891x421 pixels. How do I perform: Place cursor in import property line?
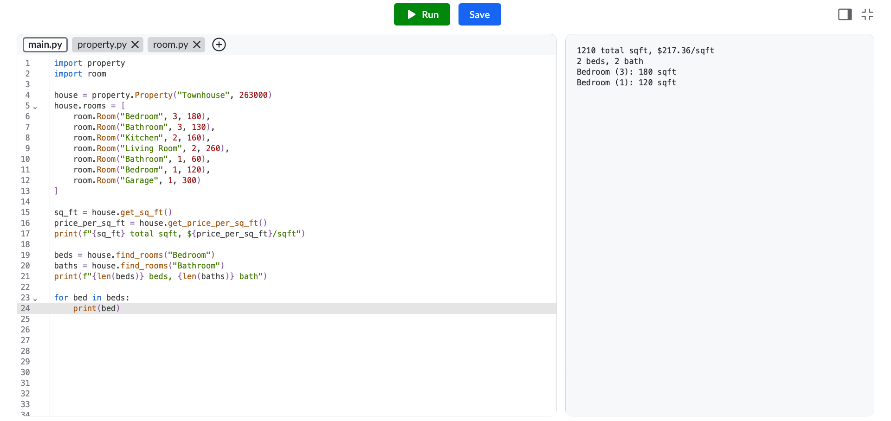[90, 63]
